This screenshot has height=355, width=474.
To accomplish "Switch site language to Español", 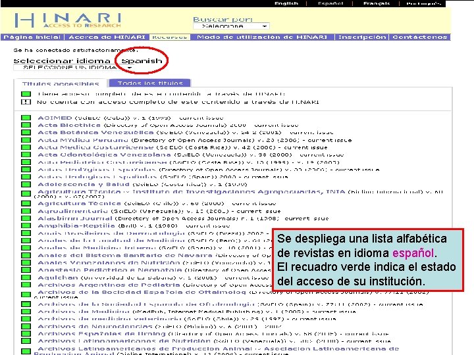I will pos(330,3).
